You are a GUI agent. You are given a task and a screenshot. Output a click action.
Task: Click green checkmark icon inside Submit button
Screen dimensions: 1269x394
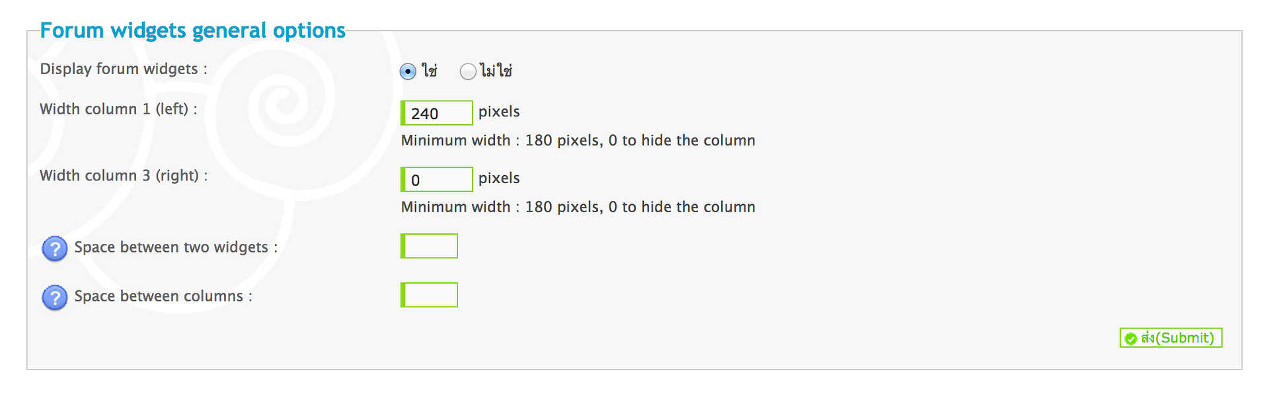click(1131, 338)
